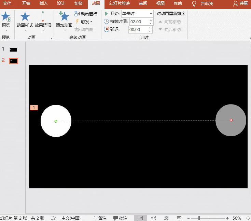Decrease the 持续时间 duration value
Screen dimensions: 251x221
(x=151, y=23)
